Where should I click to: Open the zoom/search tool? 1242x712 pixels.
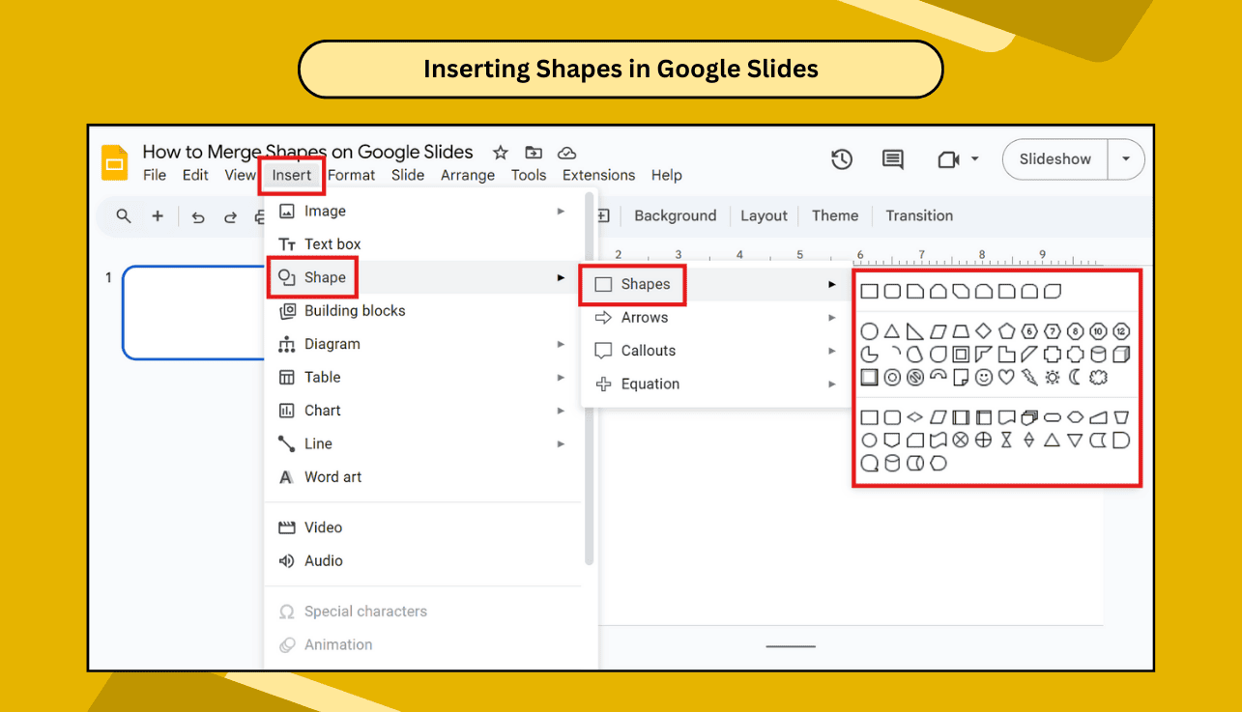click(x=123, y=217)
